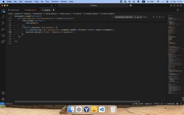Open the Accounts menu icon
This screenshot has height=115, width=184.
[x=3, y=93]
